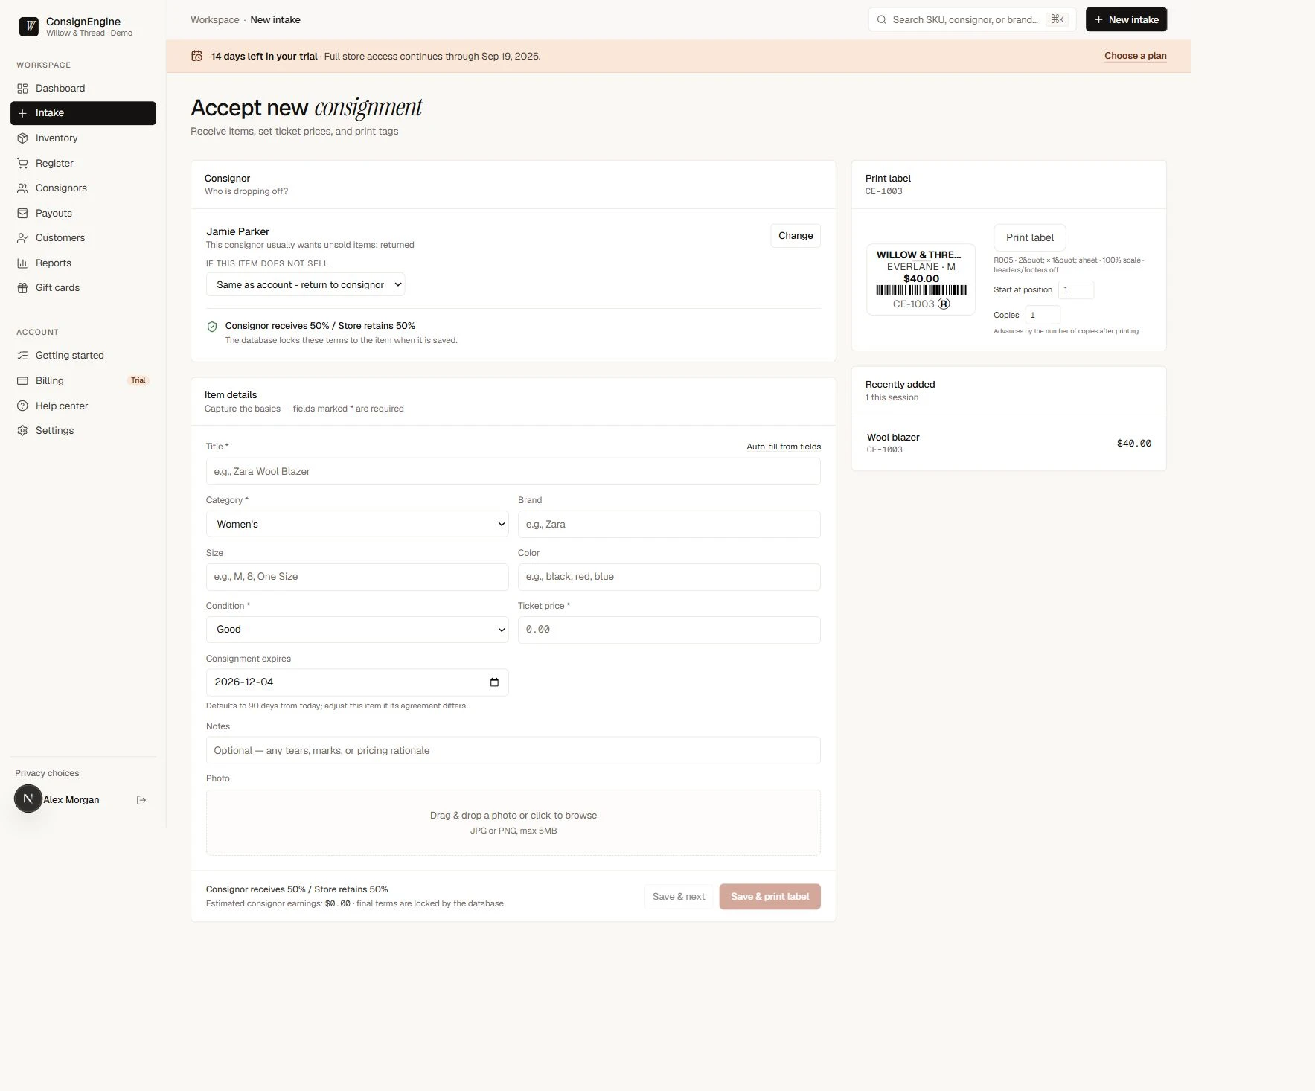
Task: Open the Reports chart icon
Action: coord(22,263)
